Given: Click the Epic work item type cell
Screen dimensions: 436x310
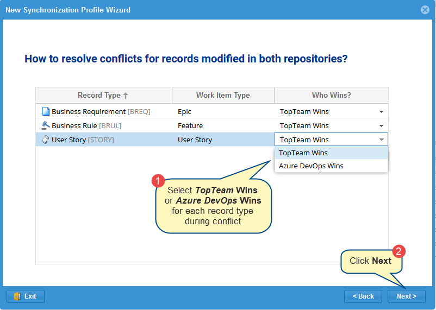Looking at the screenshot, I should pos(185,111).
